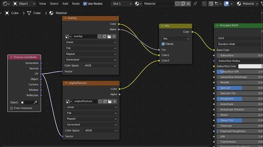Open the Select menu
The image size is (263, 147).
click(x=54, y=3)
